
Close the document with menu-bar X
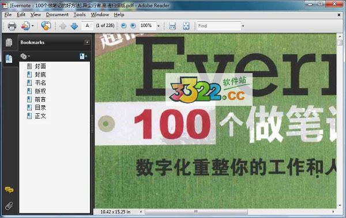tap(339, 15)
